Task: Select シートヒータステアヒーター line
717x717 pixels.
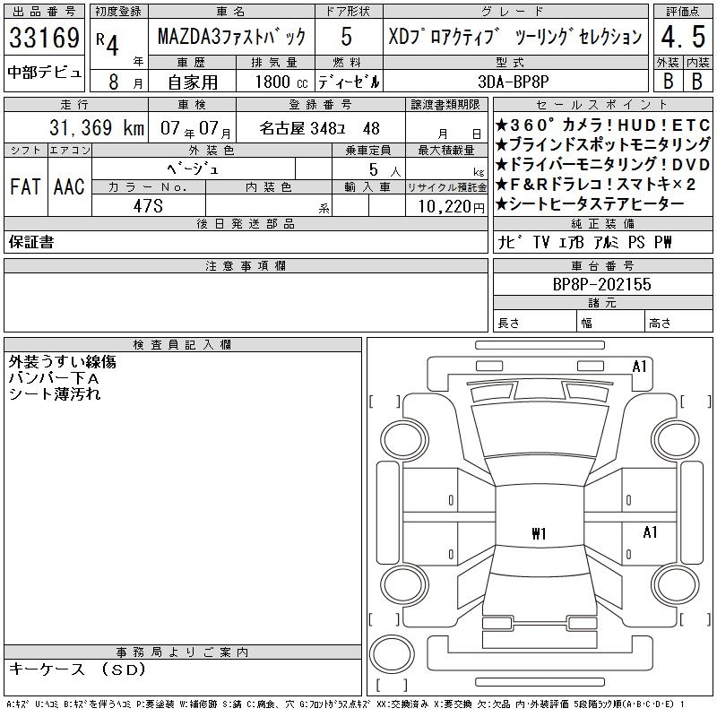Action: coord(590,204)
